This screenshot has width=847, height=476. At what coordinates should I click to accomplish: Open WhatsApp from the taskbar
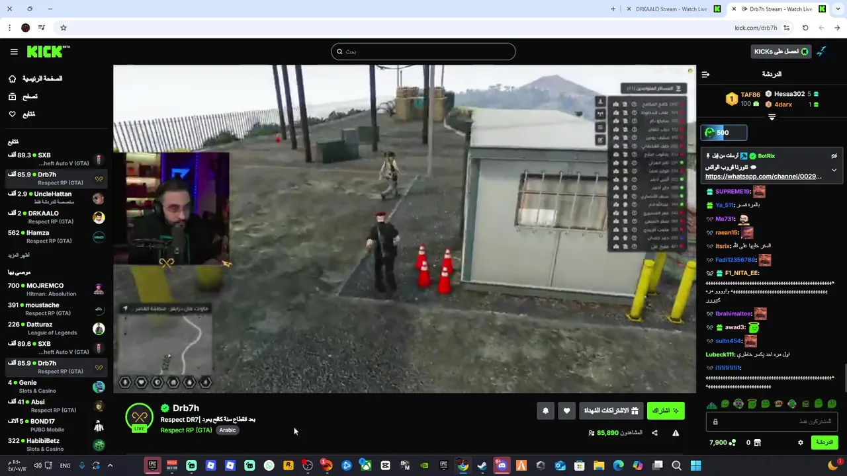[269, 465]
